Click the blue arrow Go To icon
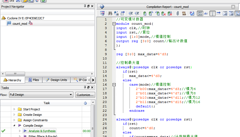Viewport: 240px width, 137px height. (123, 13)
